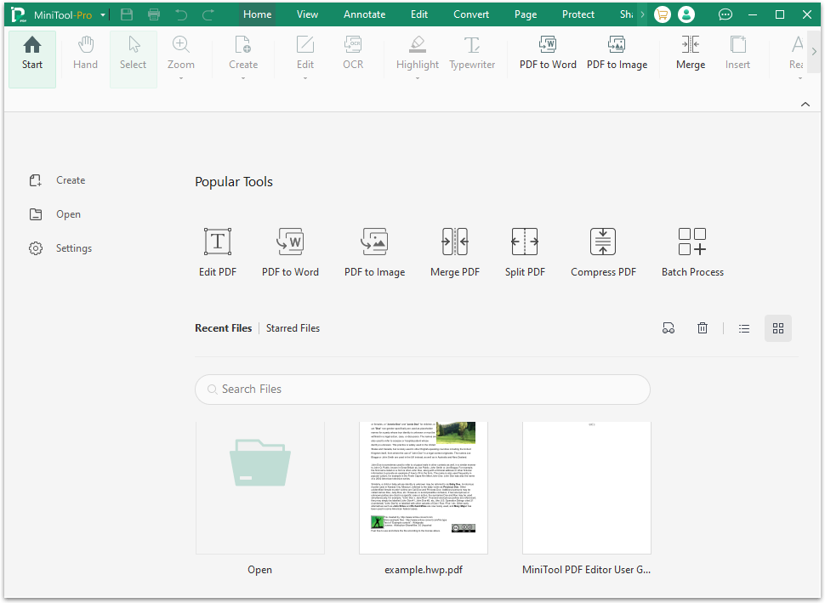
Task: Select the Hand tool
Action: 85,53
